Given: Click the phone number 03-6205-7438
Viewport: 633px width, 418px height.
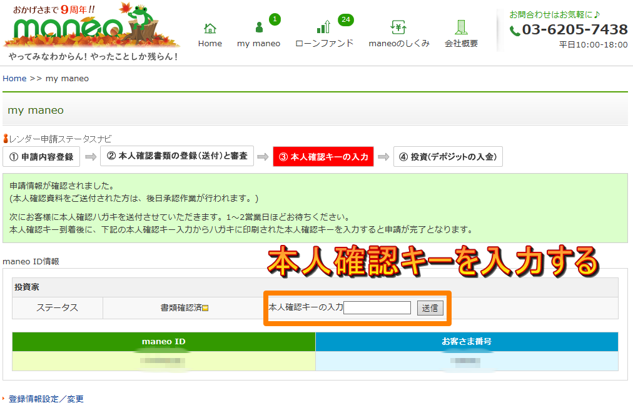Looking at the screenshot, I should [x=575, y=29].
